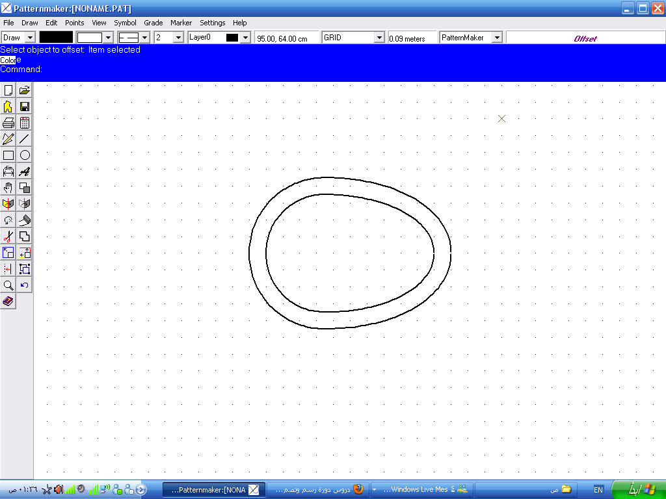Click the Undo arrow icon
The width and height of the screenshot is (666, 499).
coord(25,285)
